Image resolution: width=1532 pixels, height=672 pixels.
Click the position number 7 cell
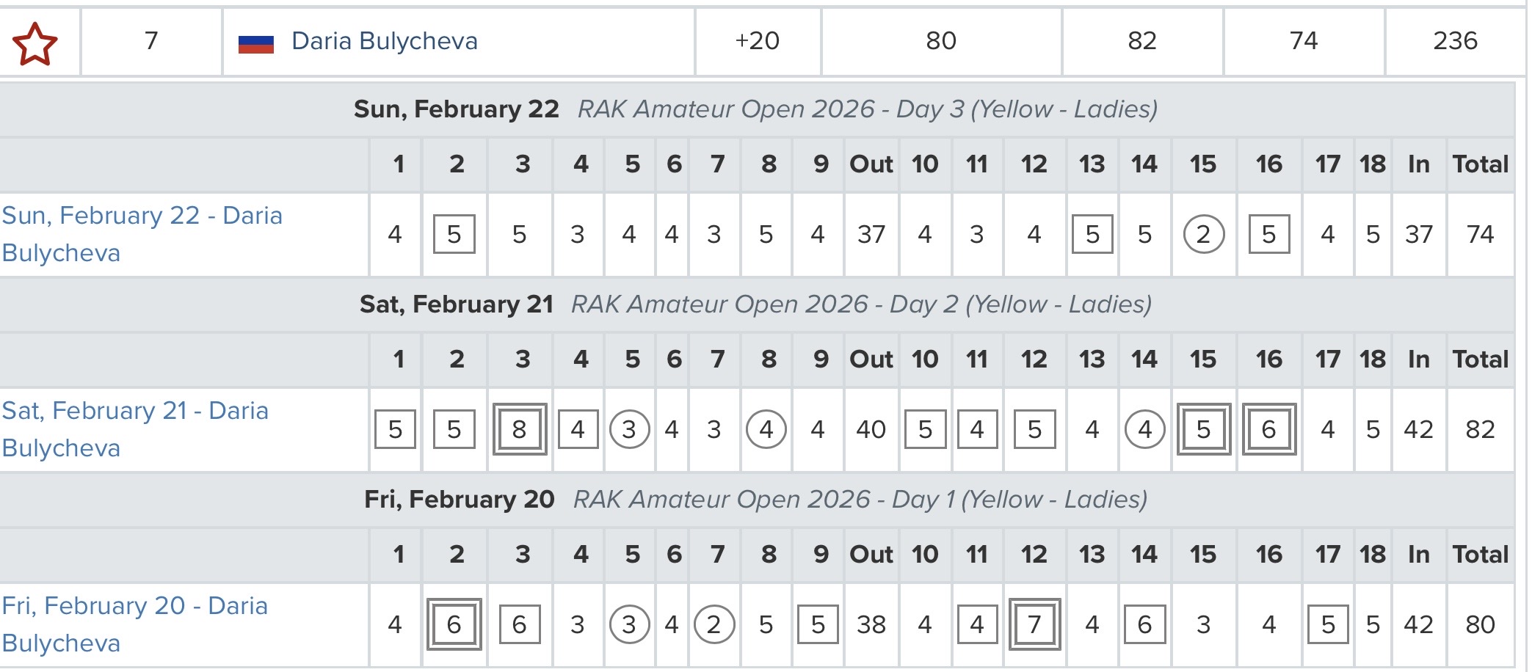pos(151,41)
